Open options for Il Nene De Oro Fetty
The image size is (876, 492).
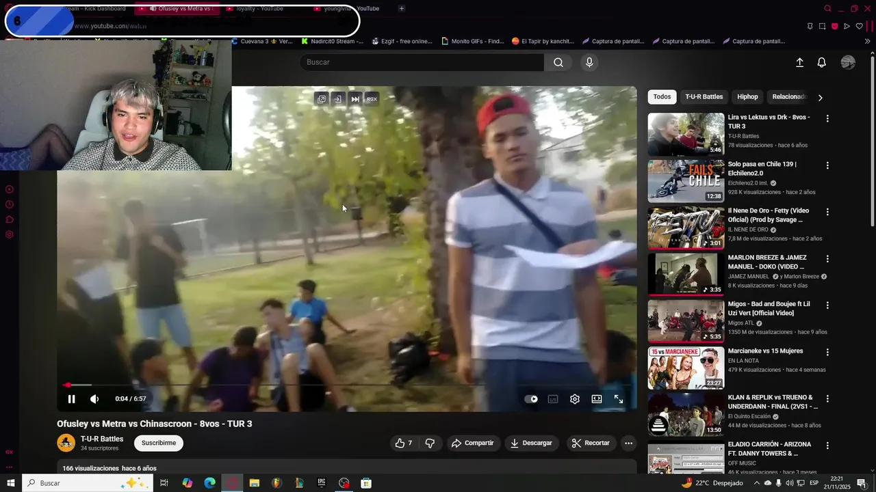click(x=827, y=212)
